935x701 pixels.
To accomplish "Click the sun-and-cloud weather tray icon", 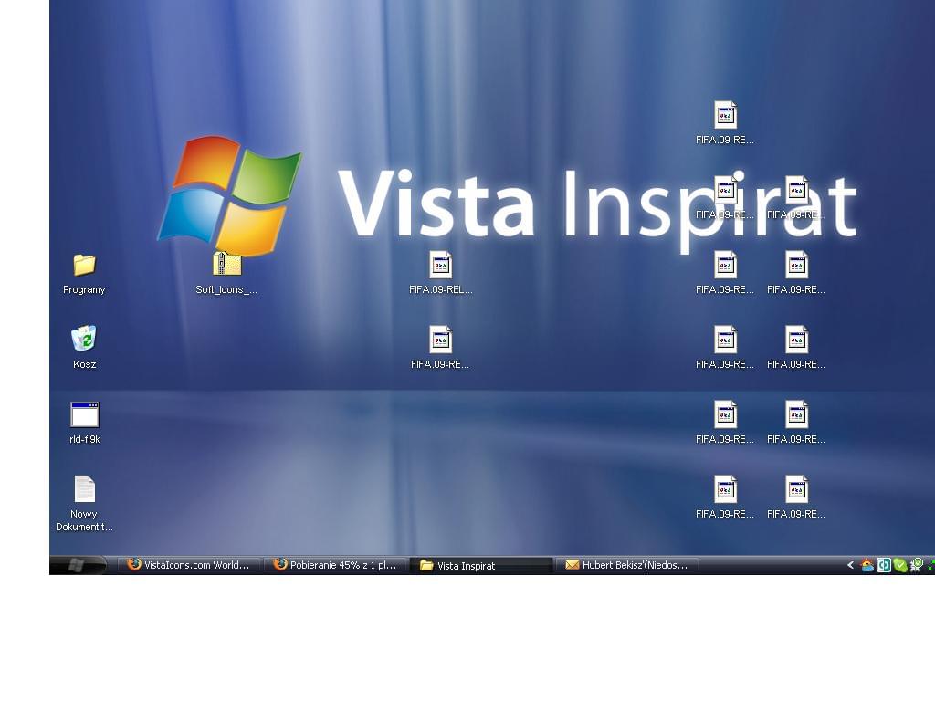I will click(x=867, y=565).
